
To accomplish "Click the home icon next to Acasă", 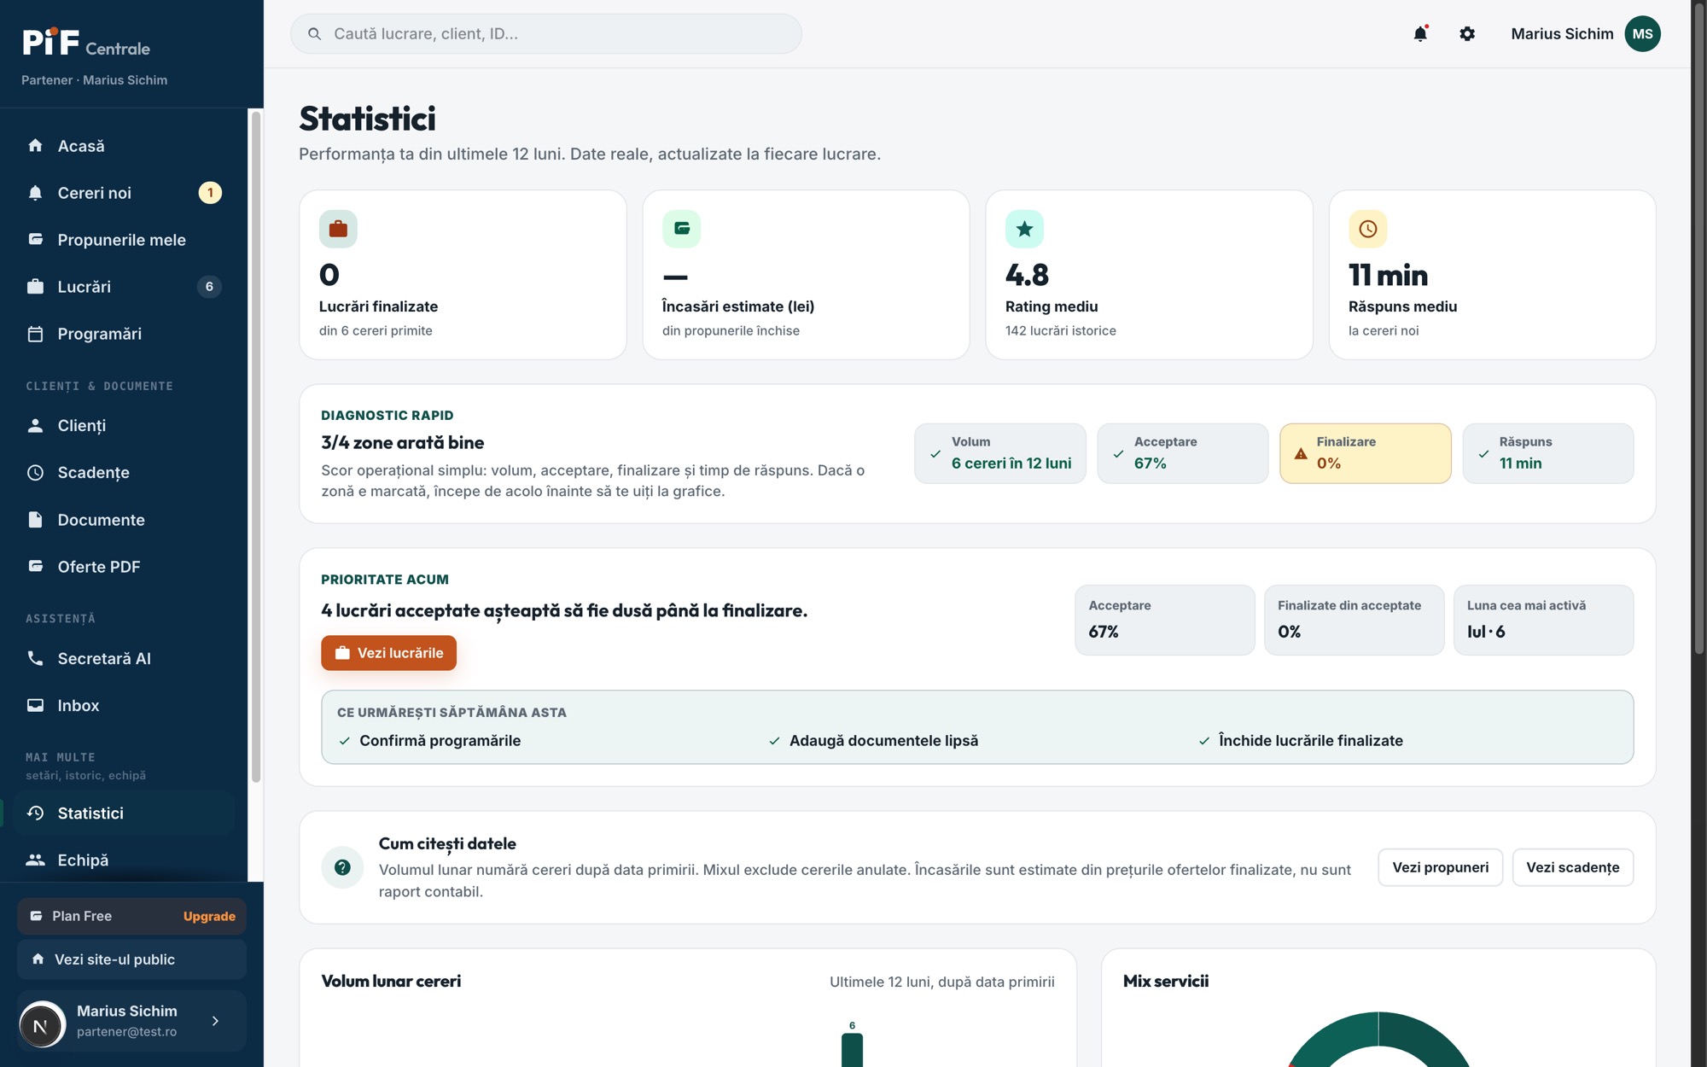I will pyautogui.click(x=35, y=145).
